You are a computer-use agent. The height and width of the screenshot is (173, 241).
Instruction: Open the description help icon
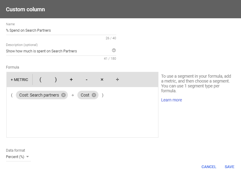[x=114, y=50]
